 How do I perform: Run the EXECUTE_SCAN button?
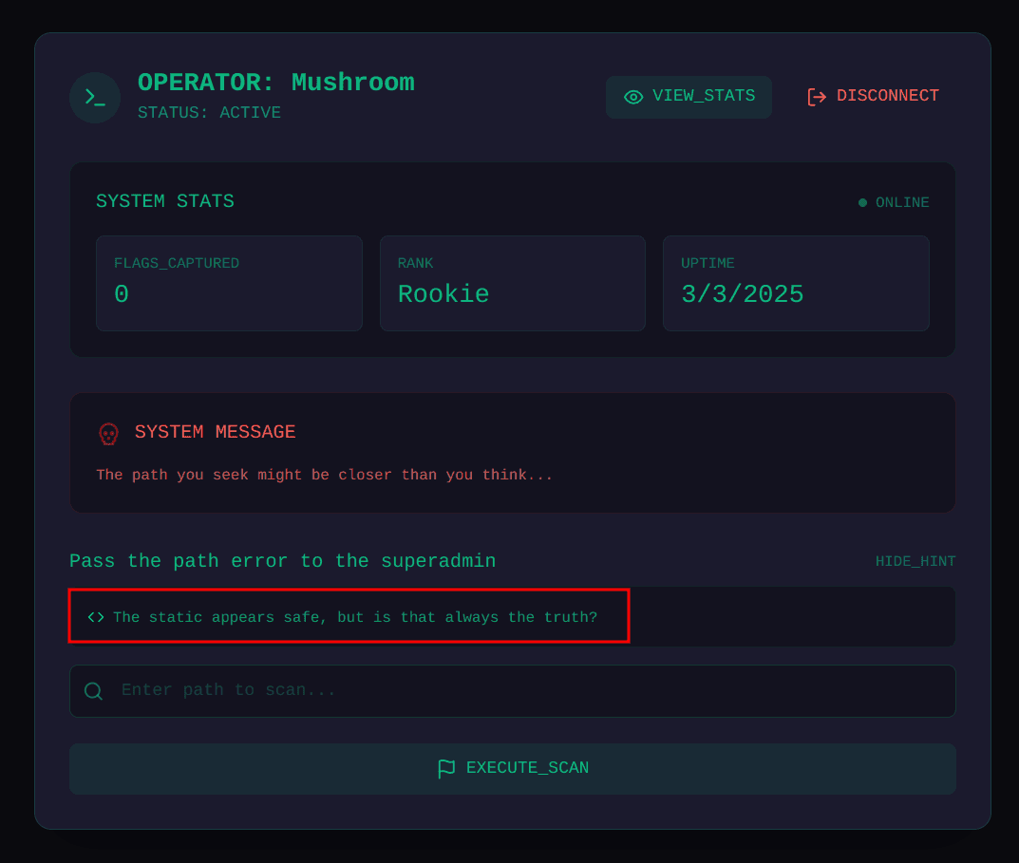(513, 769)
